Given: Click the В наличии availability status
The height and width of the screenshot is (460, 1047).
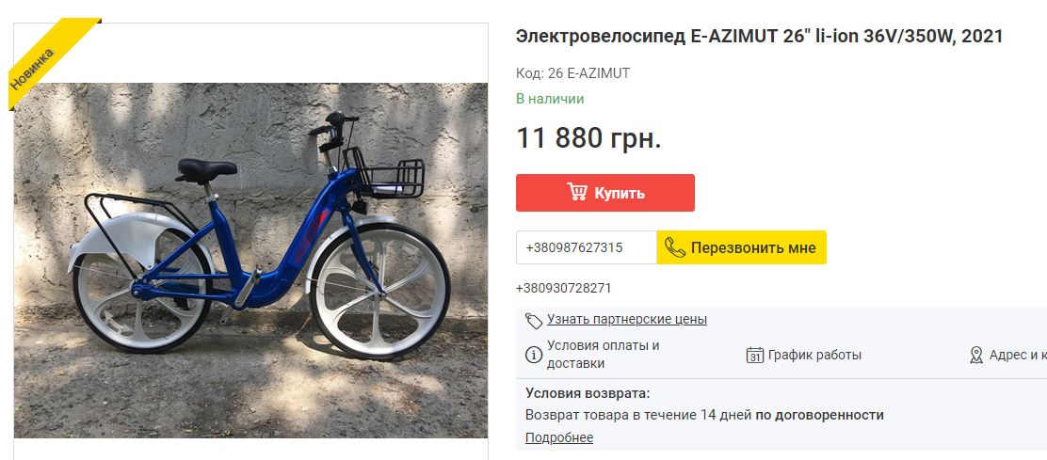Looking at the screenshot, I should pos(550,99).
